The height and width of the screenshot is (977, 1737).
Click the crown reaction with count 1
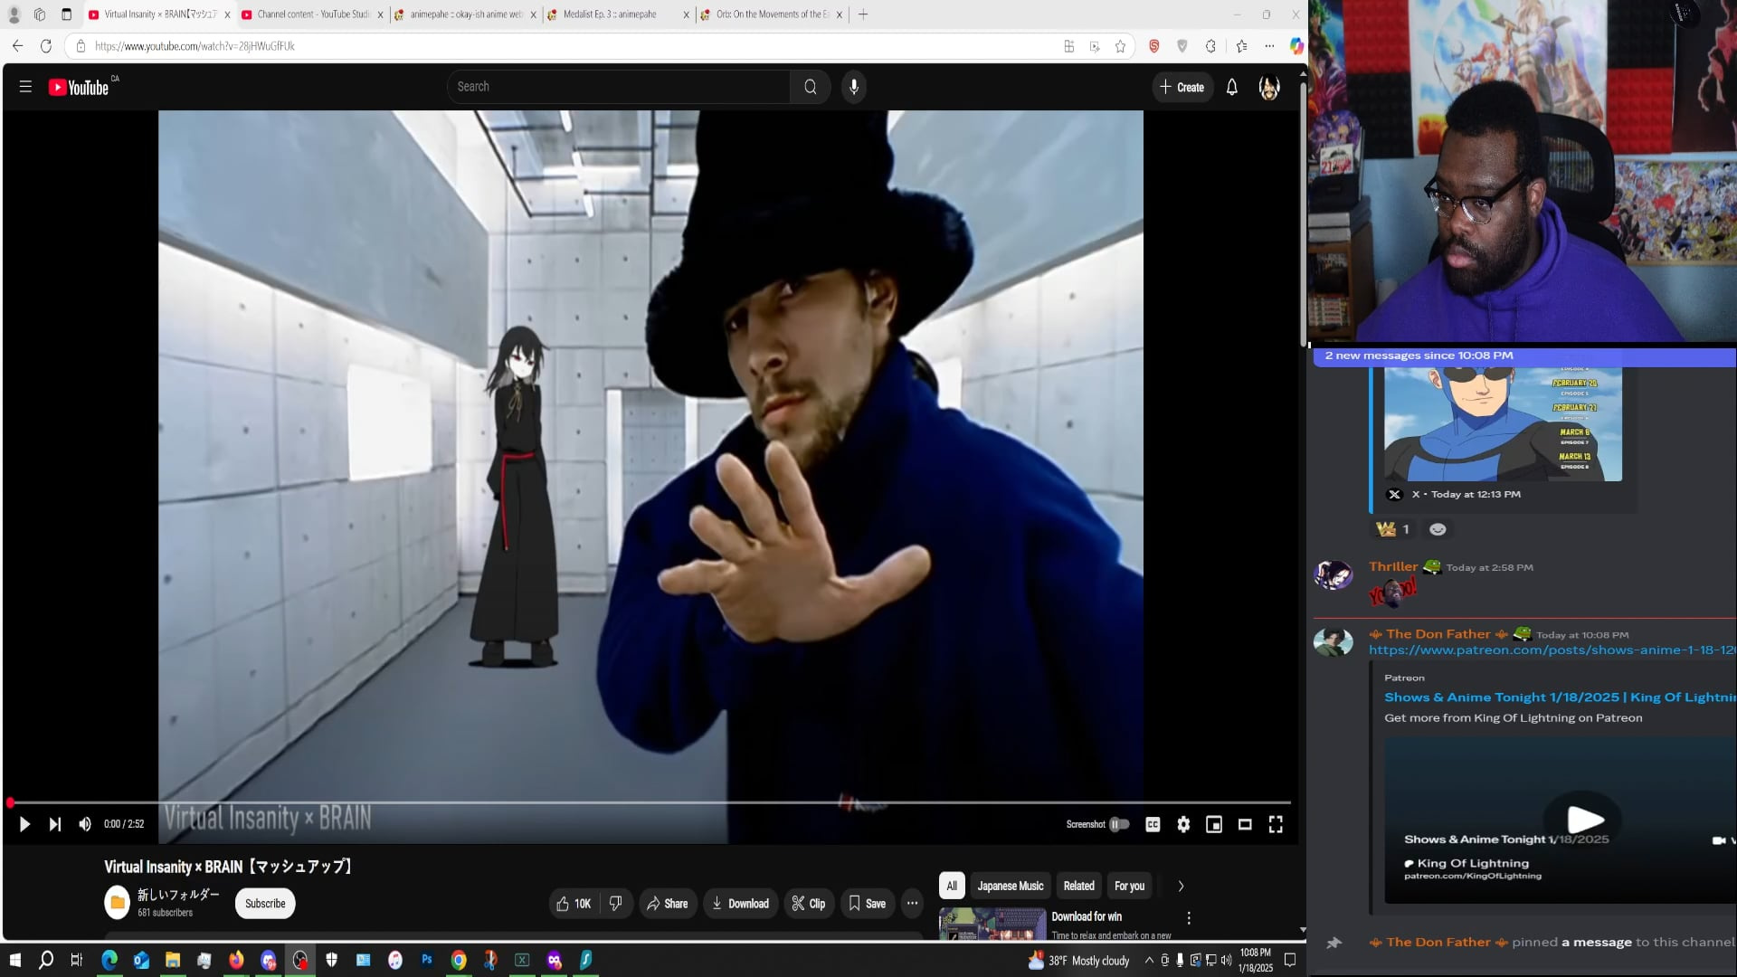[x=1393, y=529]
